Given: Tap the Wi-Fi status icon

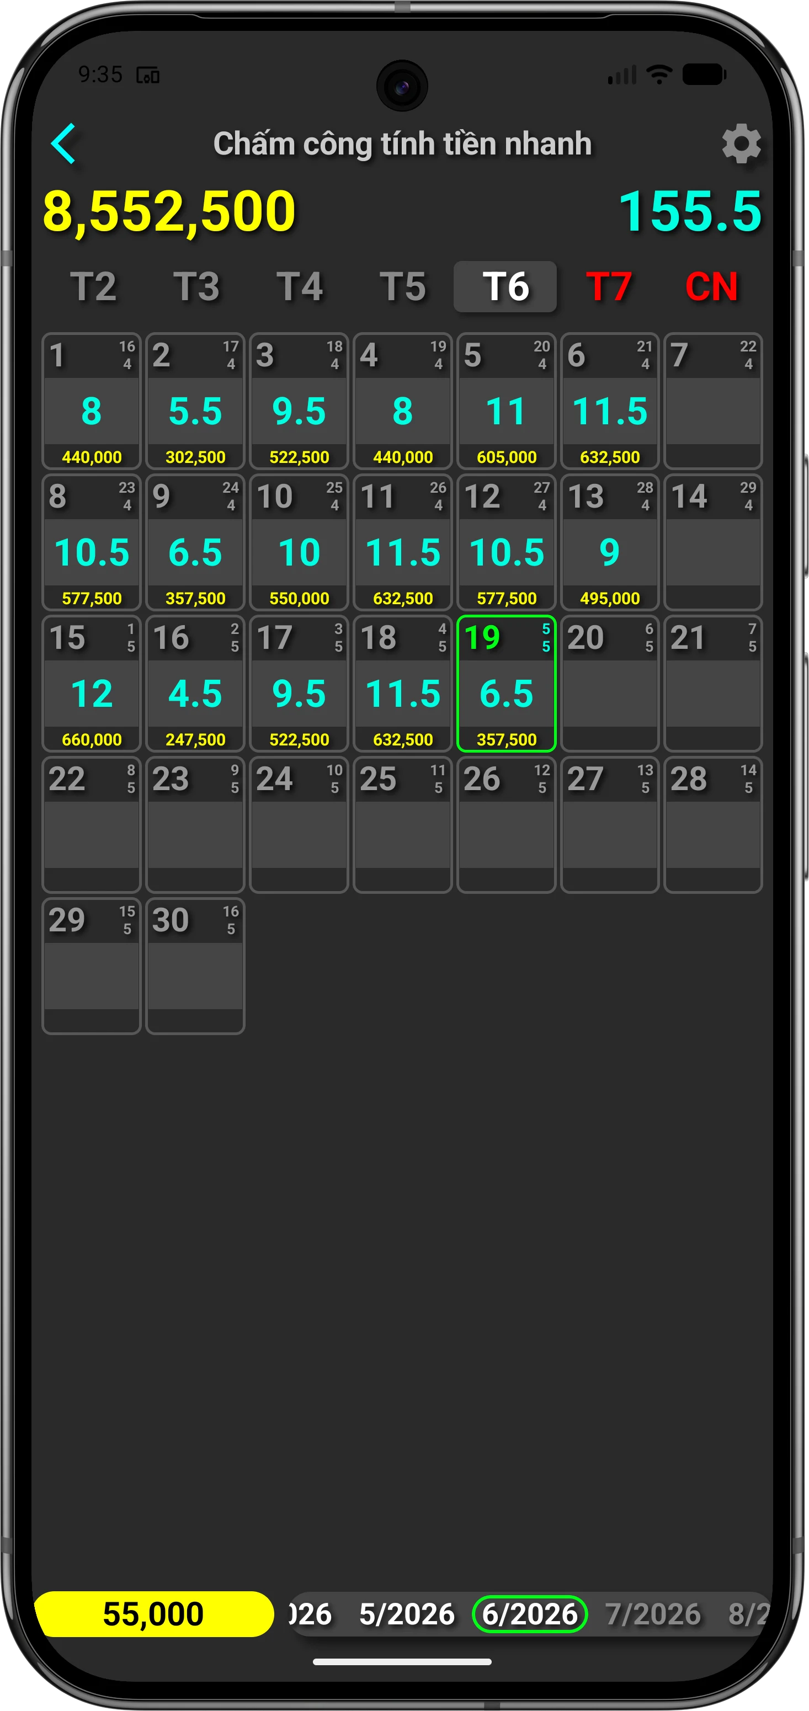Looking at the screenshot, I should pos(659,74).
